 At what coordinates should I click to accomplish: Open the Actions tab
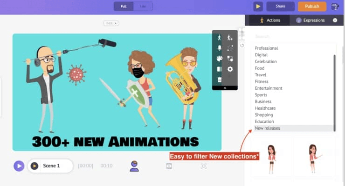(269, 20)
